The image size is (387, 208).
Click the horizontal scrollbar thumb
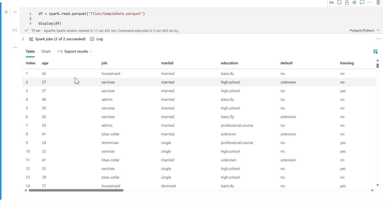coord(76,190)
